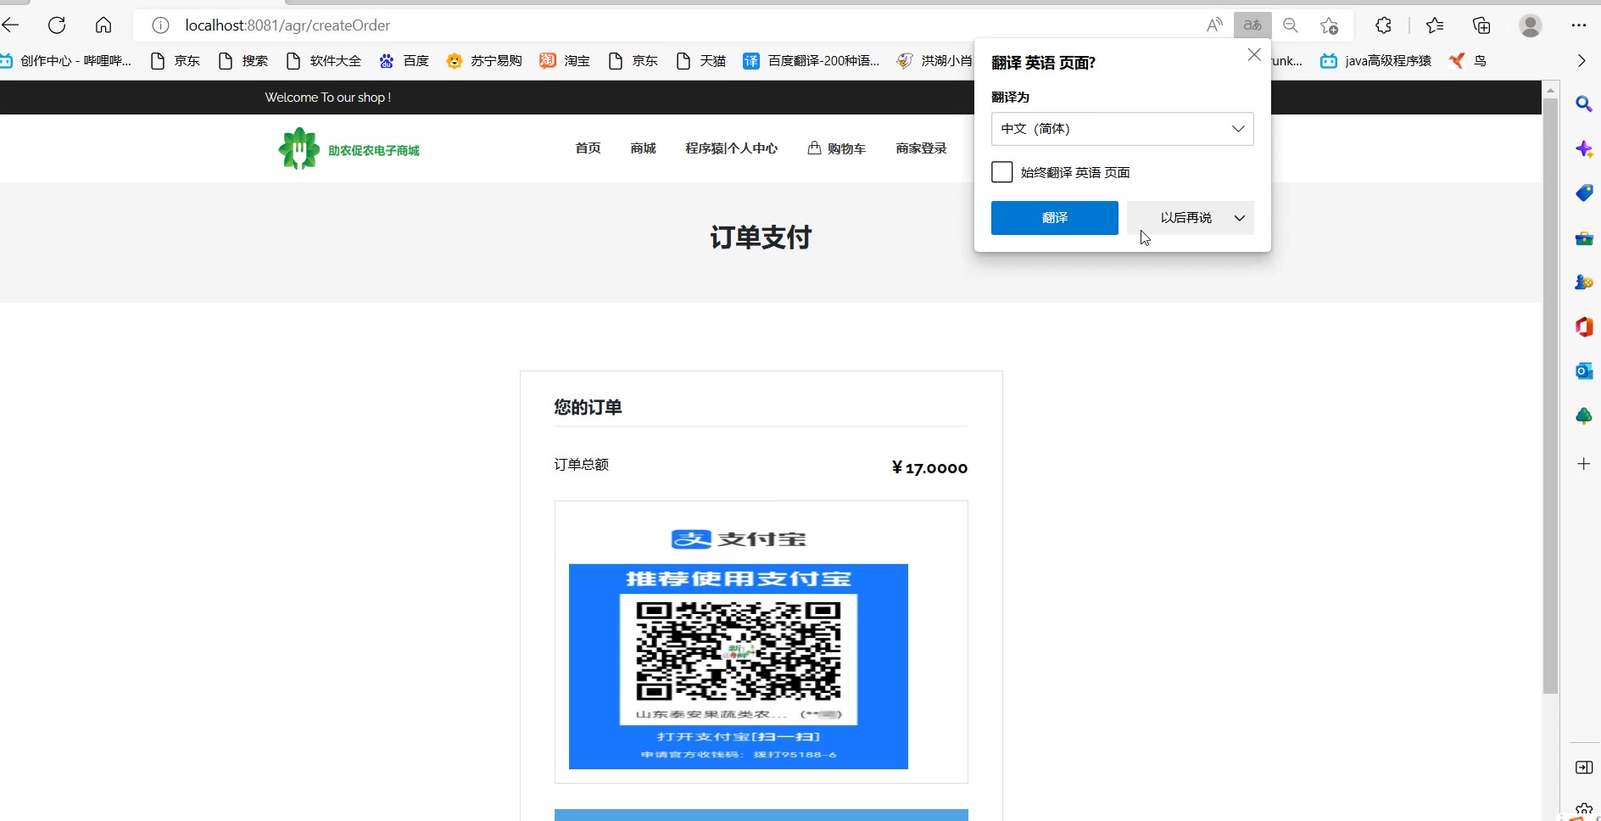The height and width of the screenshot is (821, 1601).
Task: Open the 创作中心 bilibili bookmark
Action: tap(66, 60)
